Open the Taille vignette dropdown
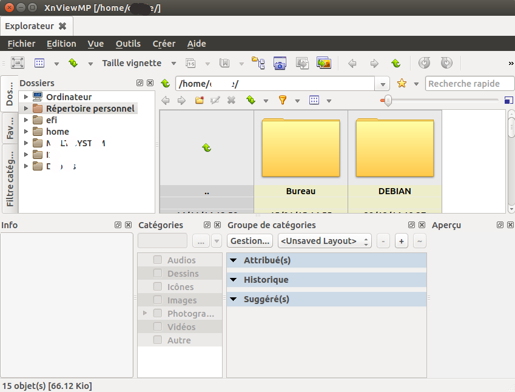Screen dimensions: 515x392 [173, 63]
